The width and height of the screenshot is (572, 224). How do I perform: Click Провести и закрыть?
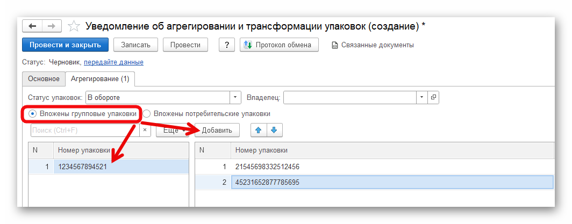(x=65, y=45)
